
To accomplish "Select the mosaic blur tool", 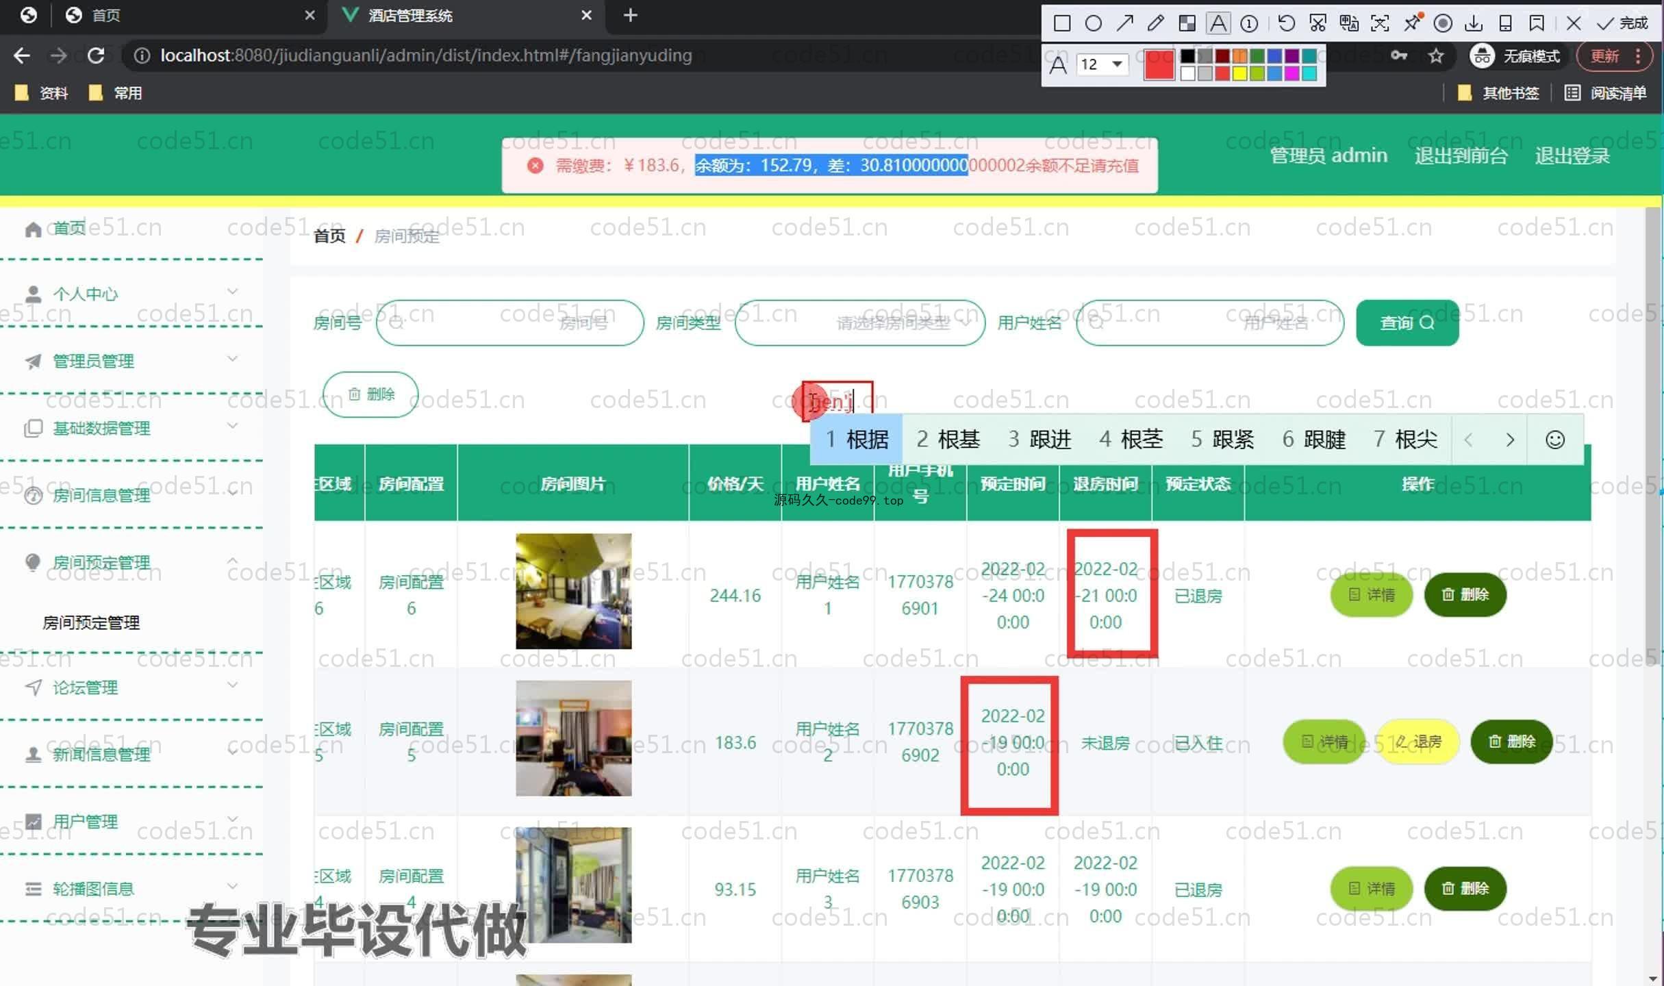I will (x=1187, y=23).
